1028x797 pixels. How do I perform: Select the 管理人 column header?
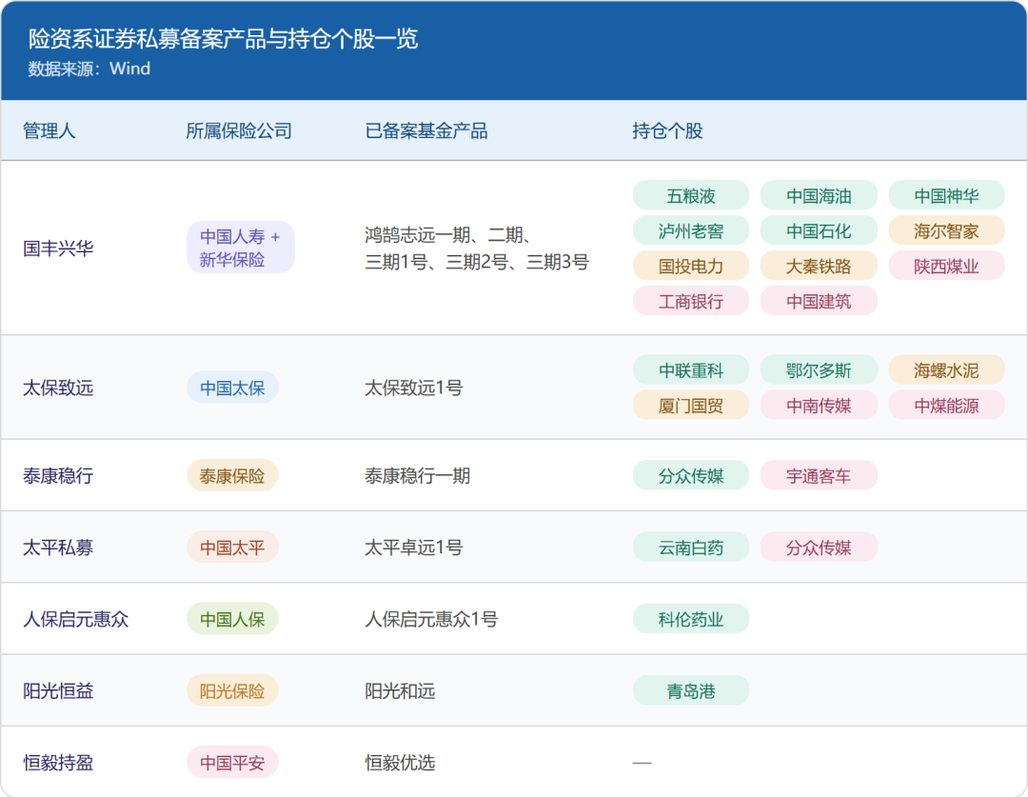tap(49, 131)
